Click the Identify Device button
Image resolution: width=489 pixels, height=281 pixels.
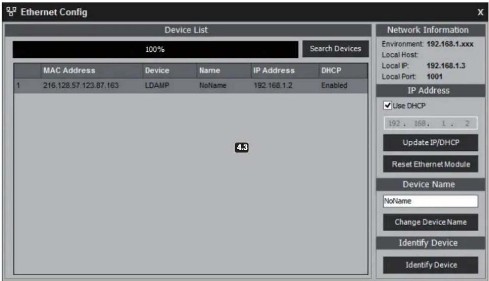(431, 265)
